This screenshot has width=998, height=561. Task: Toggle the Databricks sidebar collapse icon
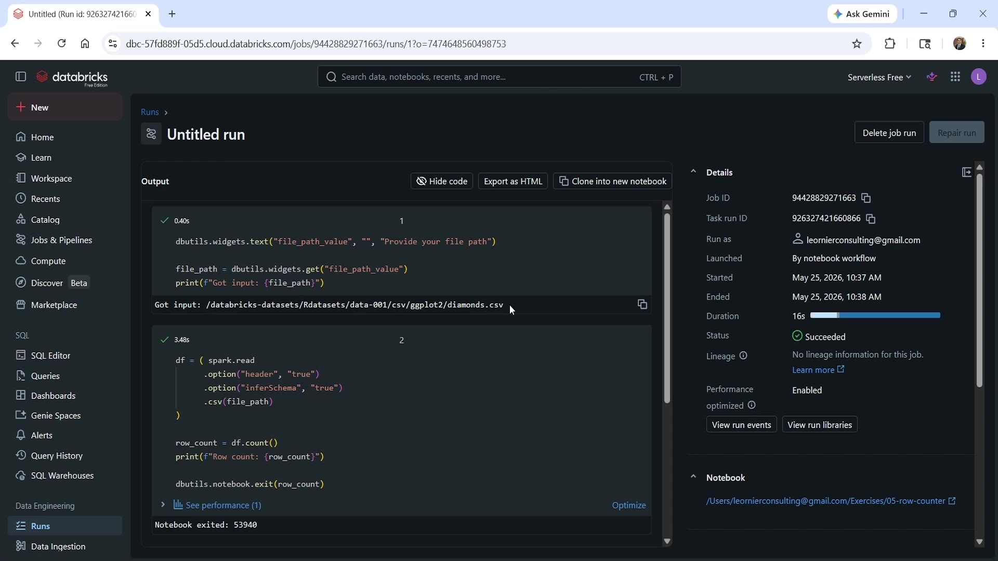pyautogui.click(x=21, y=77)
